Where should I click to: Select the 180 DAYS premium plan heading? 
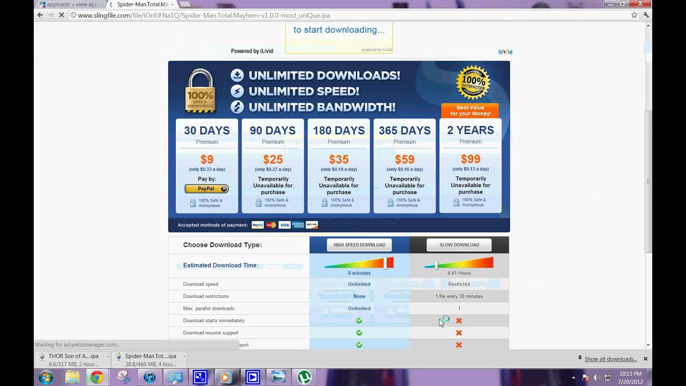click(339, 130)
